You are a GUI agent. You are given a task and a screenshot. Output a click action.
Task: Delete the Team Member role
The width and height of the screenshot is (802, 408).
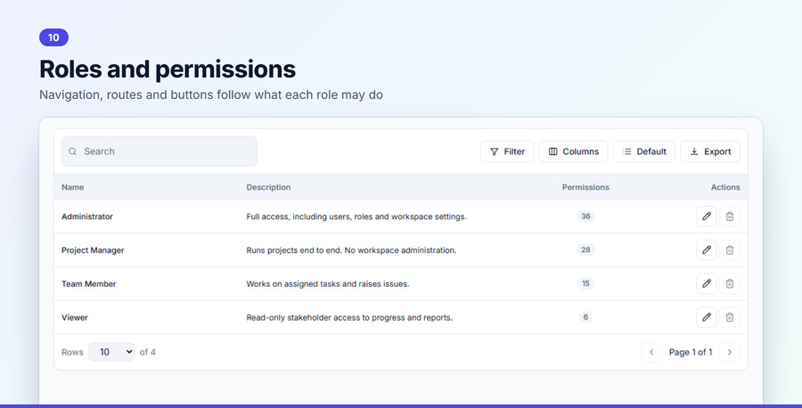coord(729,283)
